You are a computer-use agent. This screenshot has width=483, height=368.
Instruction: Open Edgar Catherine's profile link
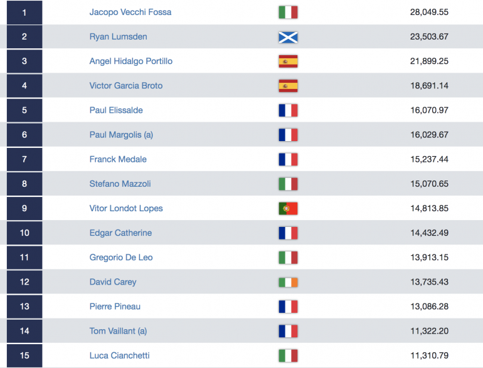[120, 233]
